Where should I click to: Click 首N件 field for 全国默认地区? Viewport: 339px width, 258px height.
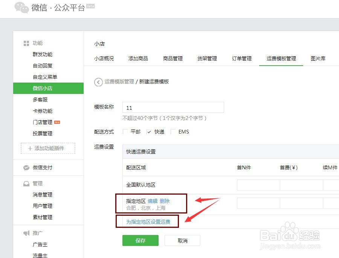point(258,185)
